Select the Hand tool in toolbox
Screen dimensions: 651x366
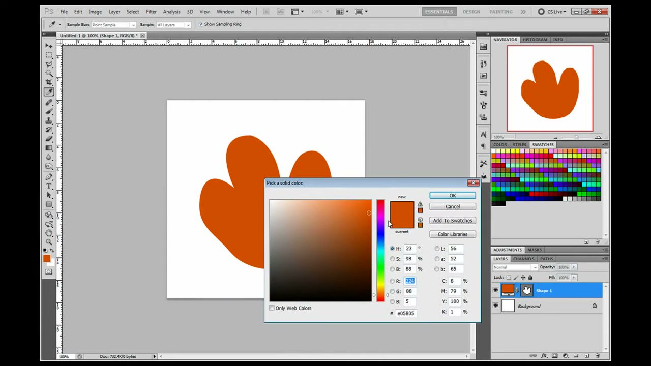(49, 233)
